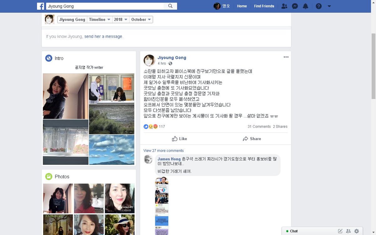The height and width of the screenshot is (235, 376).
Task: Click the new message compose icon in chat bar
Action: coord(340,231)
